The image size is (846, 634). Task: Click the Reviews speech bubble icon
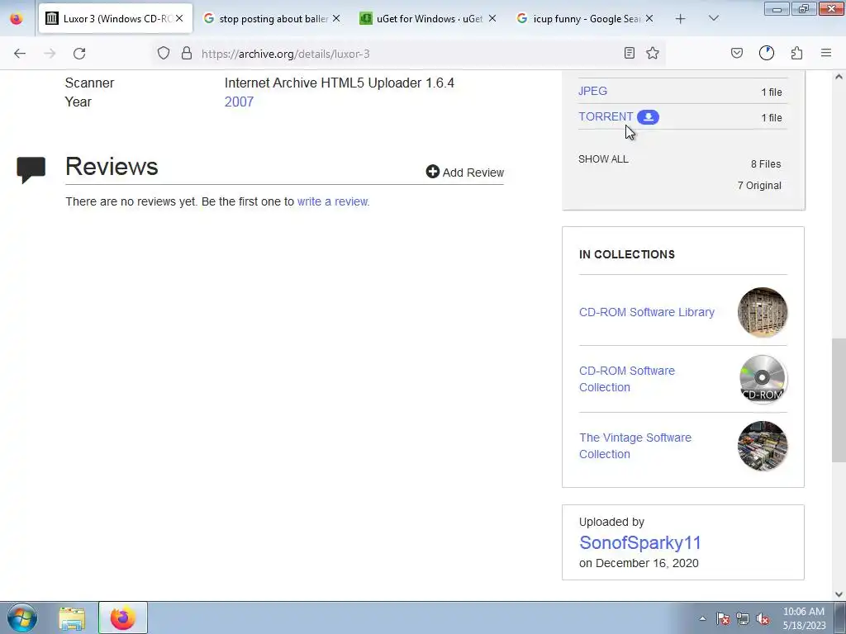pyautogui.click(x=31, y=170)
